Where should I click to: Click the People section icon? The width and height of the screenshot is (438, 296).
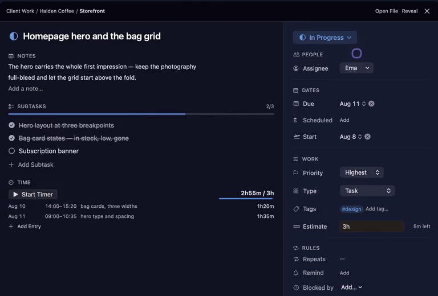point(296,55)
